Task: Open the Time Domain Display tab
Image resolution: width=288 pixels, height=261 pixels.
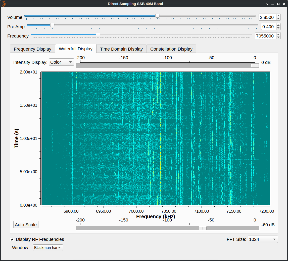Action: pyautogui.click(x=121, y=49)
